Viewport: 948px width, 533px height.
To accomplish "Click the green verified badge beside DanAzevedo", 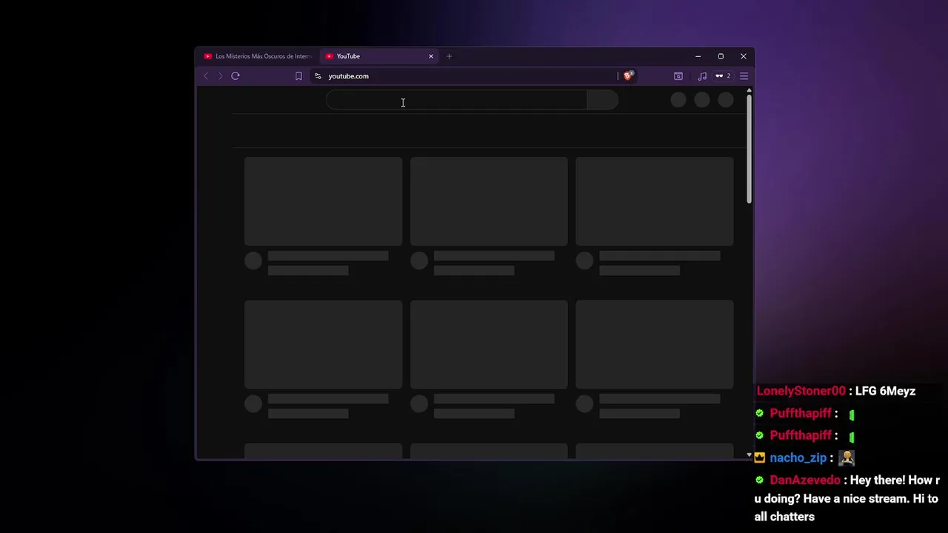I will tap(759, 480).
